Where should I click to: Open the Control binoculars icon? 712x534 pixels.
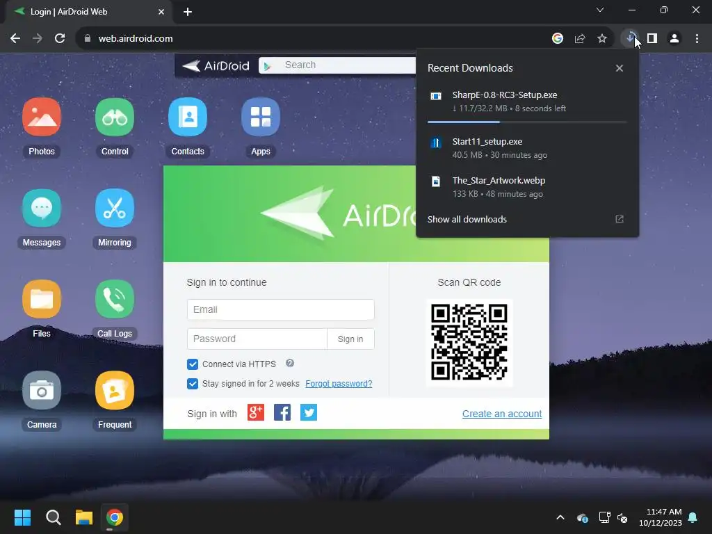click(115, 117)
